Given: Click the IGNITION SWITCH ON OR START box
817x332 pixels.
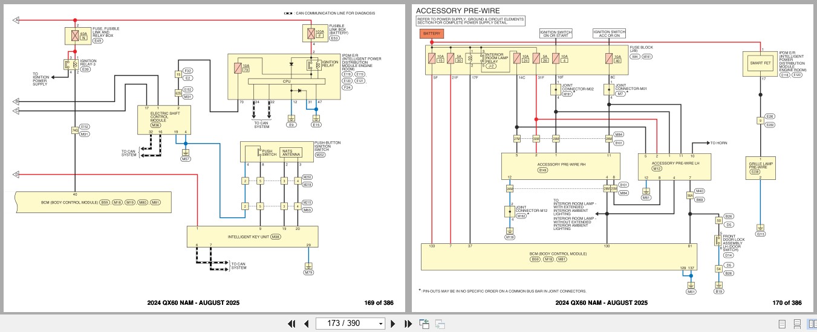Looking at the screenshot, I should [x=555, y=34].
